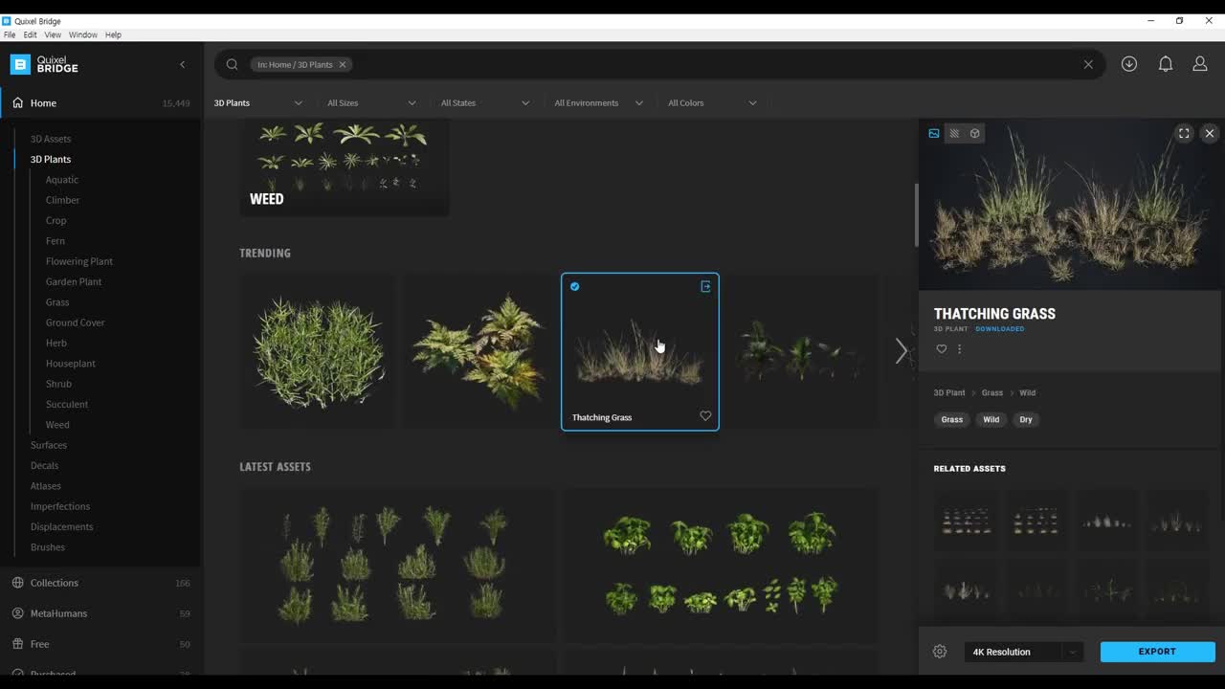This screenshot has width=1225, height=689.
Task: Click the Dry tag under Thatching Grass
Action: point(1026,419)
